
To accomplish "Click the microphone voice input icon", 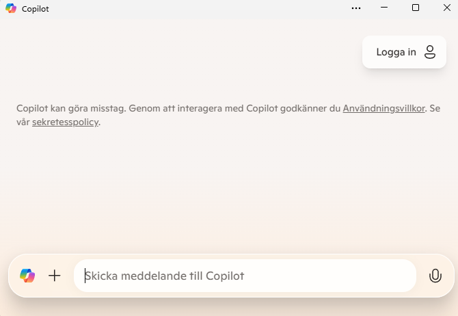I will point(435,276).
